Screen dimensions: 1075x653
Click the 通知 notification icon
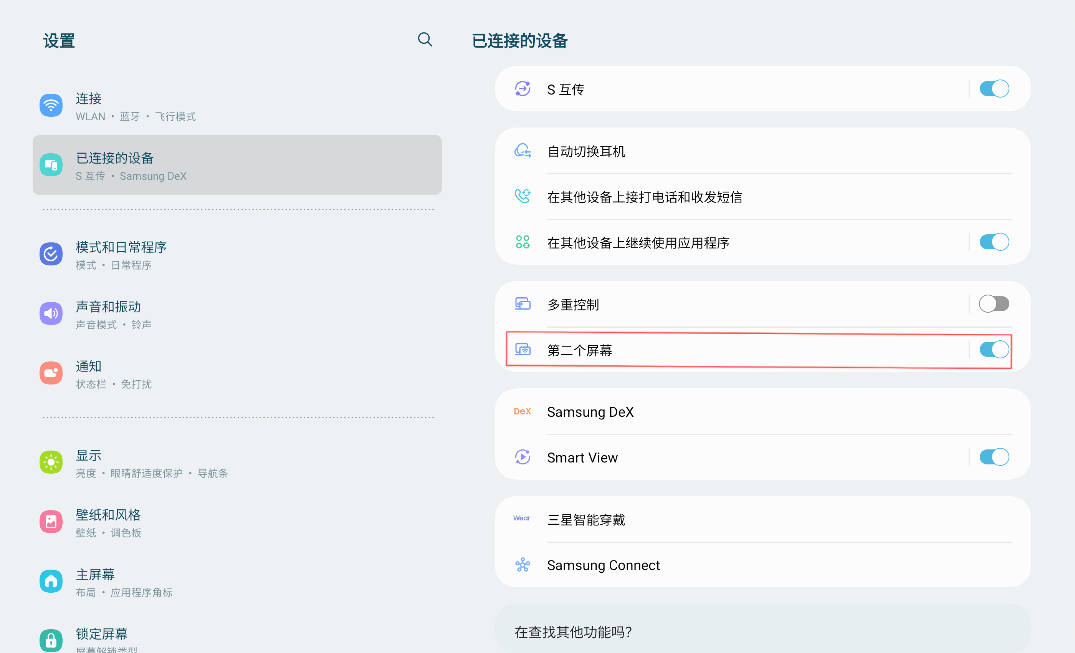point(51,373)
